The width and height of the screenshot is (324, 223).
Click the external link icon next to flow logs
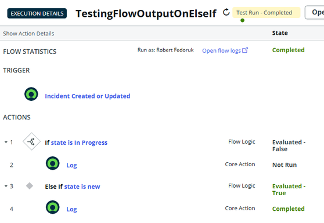tap(245, 50)
